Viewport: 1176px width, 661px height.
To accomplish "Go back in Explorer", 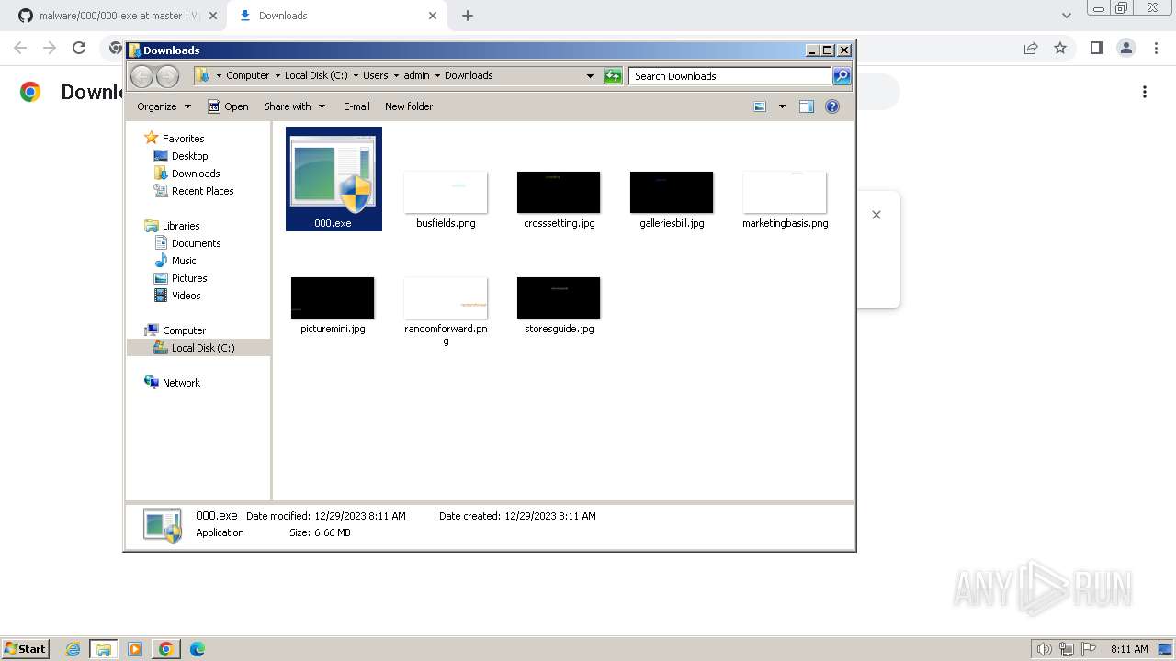I will pos(142,76).
